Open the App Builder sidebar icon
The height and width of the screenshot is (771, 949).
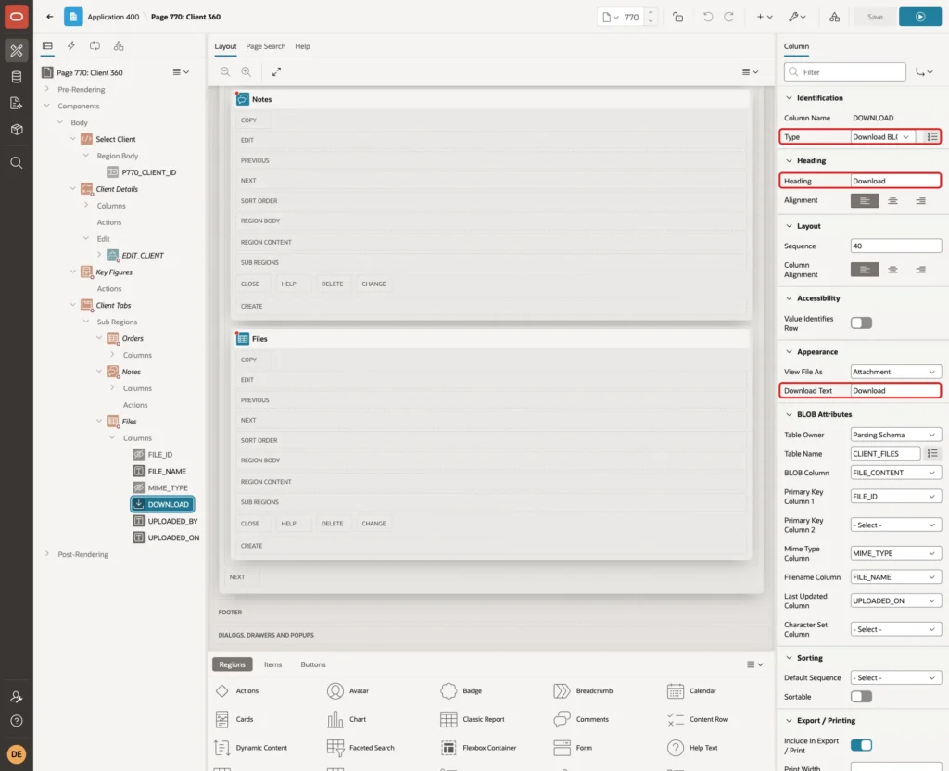pos(17,51)
